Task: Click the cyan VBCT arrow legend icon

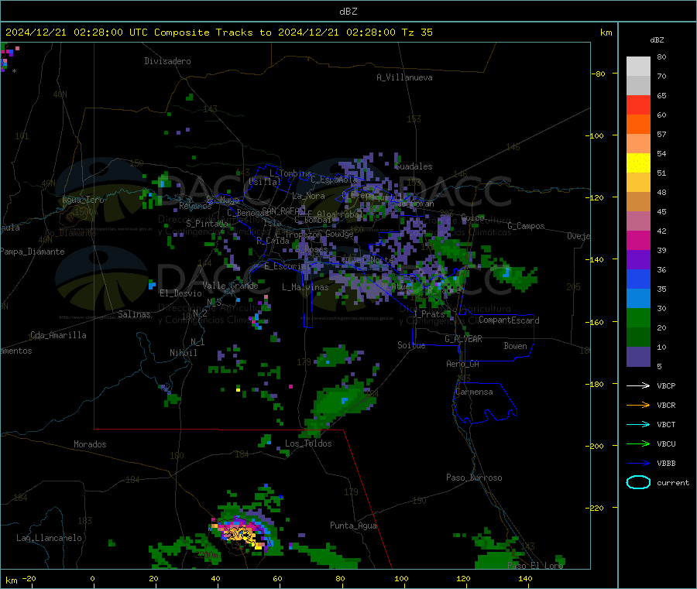Action: [638, 425]
